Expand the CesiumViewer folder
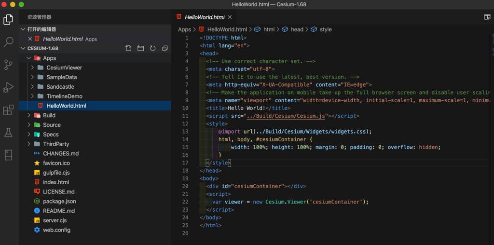494x245 pixels. (x=32, y=68)
